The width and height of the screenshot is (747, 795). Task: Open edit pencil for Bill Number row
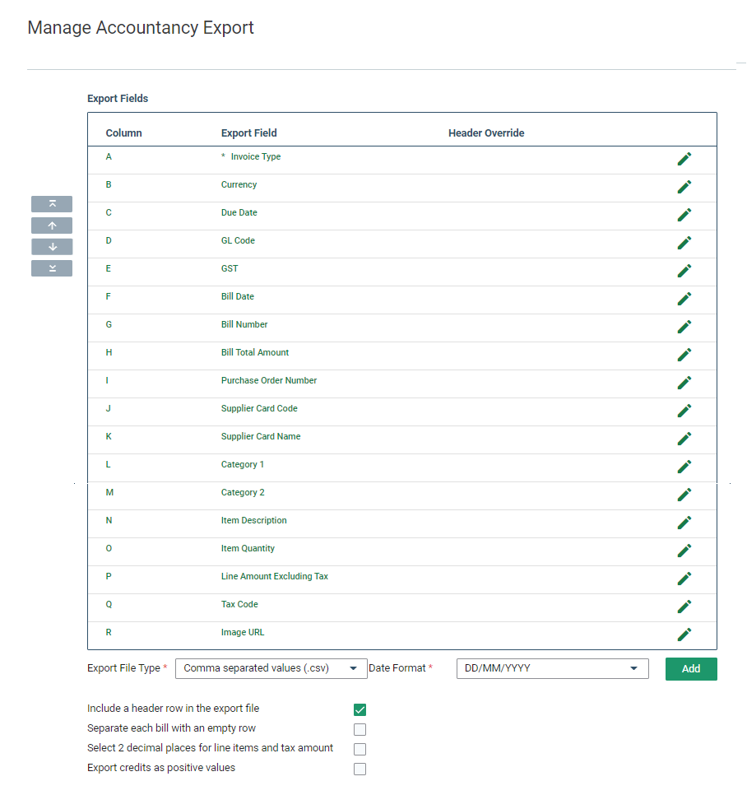[x=684, y=327]
